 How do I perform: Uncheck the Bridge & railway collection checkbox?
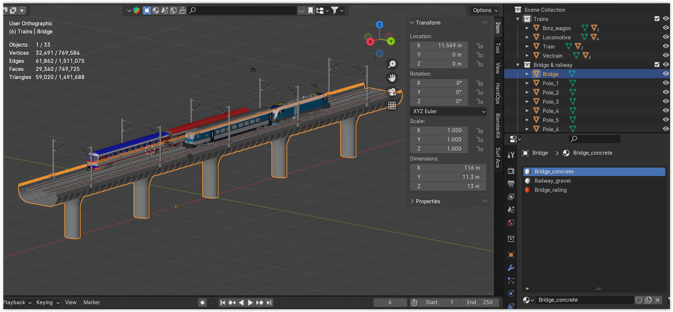pyautogui.click(x=657, y=65)
